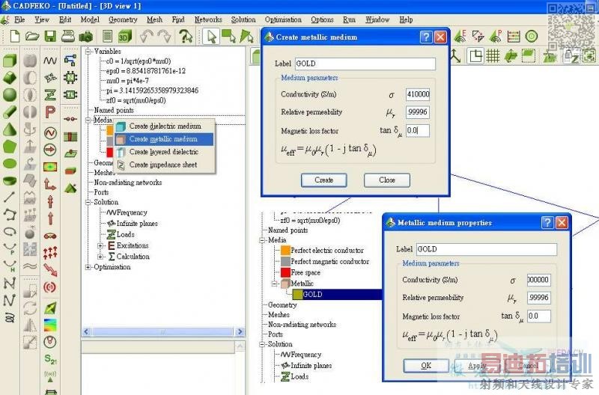Click Conductivity field in Create metallic medium

point(418,94)
